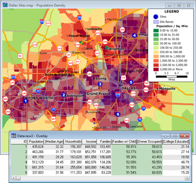Viewport: 196px width, 183px height.
Task: Select the Households column header
Action: click(x=73, y=142)
